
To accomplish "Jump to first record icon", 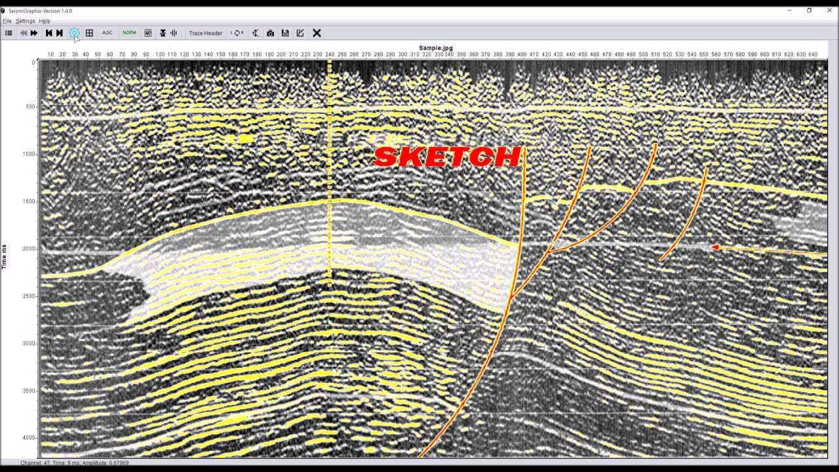I will click(49, 33).
